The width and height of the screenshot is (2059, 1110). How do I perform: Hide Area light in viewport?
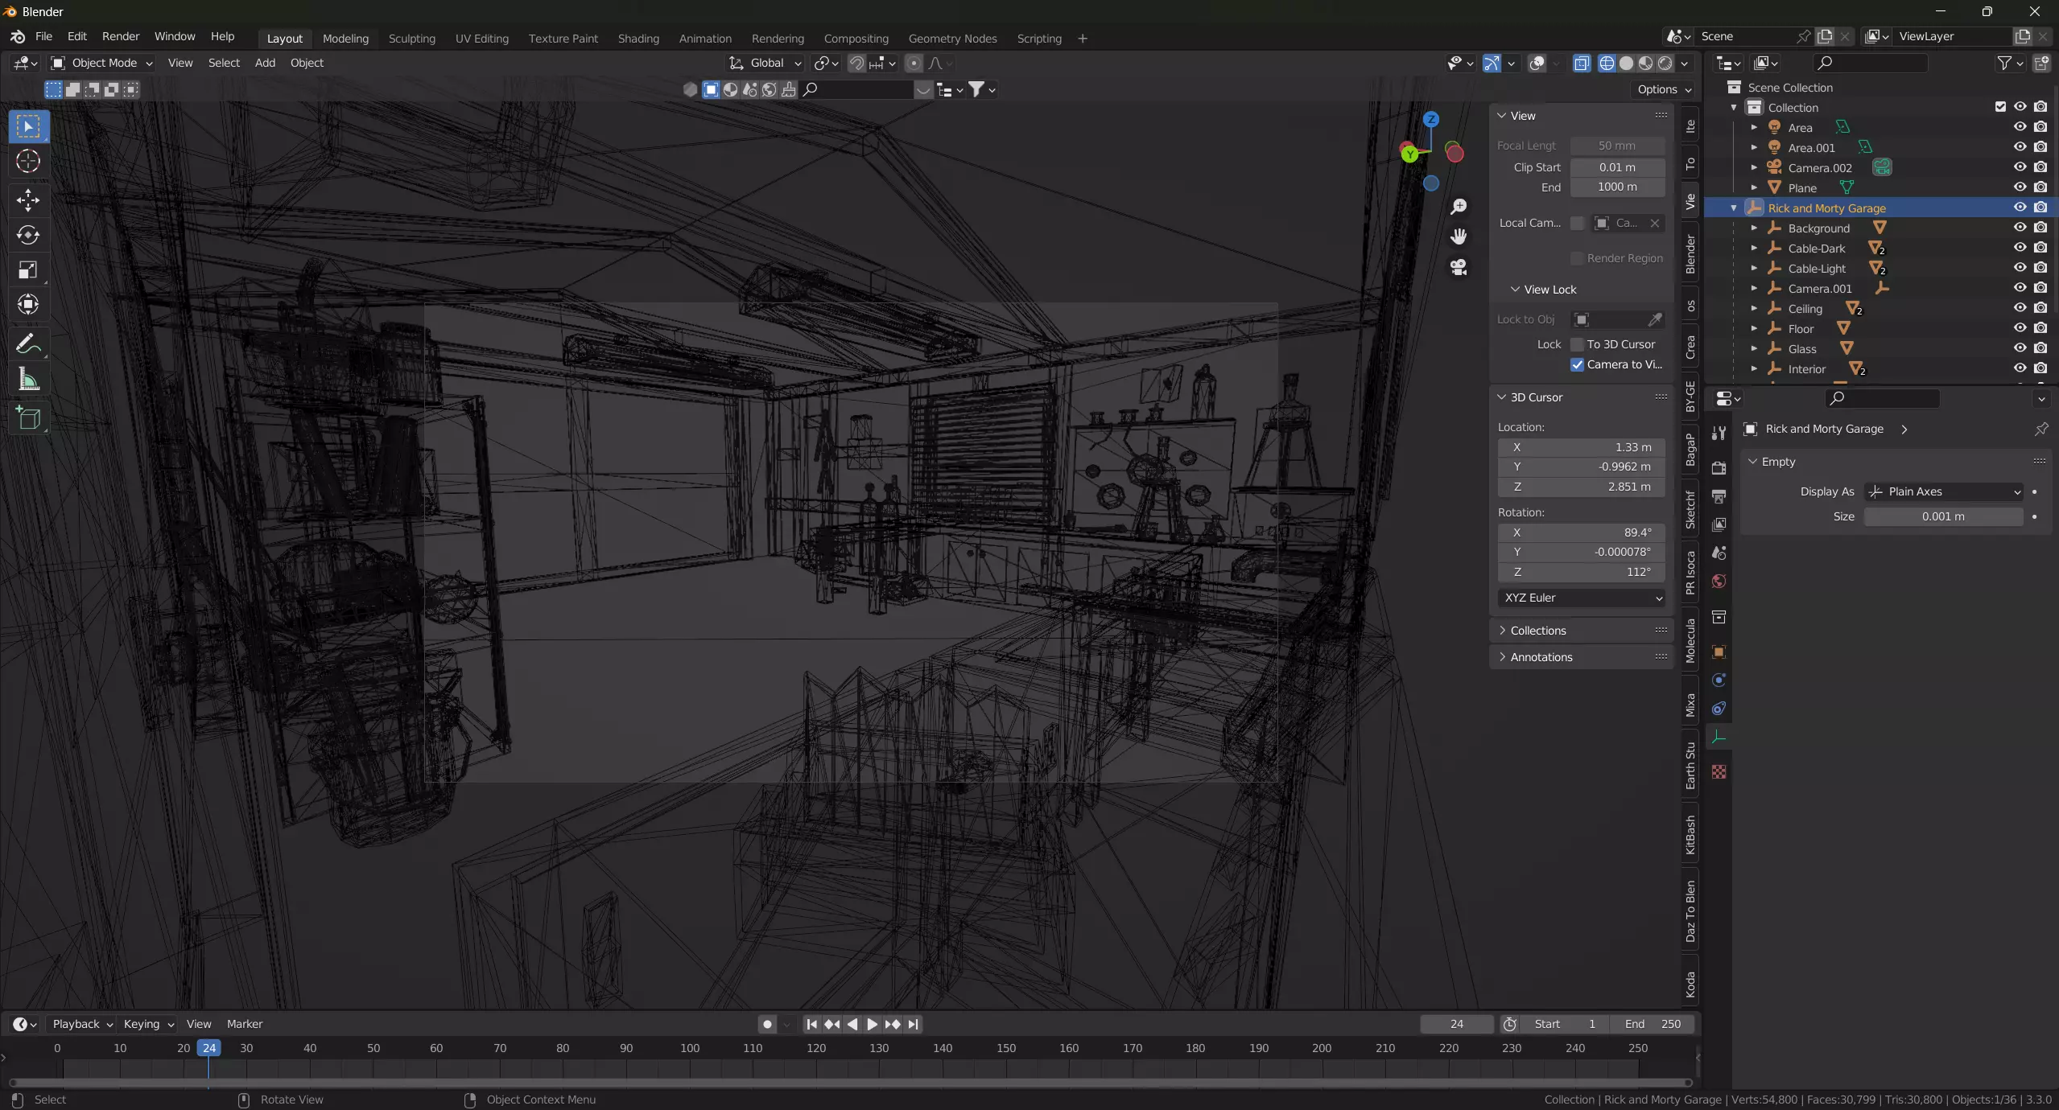2020,127
